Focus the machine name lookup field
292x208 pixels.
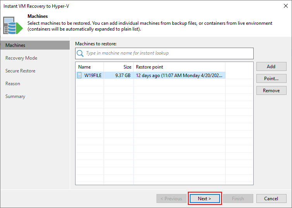(164, 53)
